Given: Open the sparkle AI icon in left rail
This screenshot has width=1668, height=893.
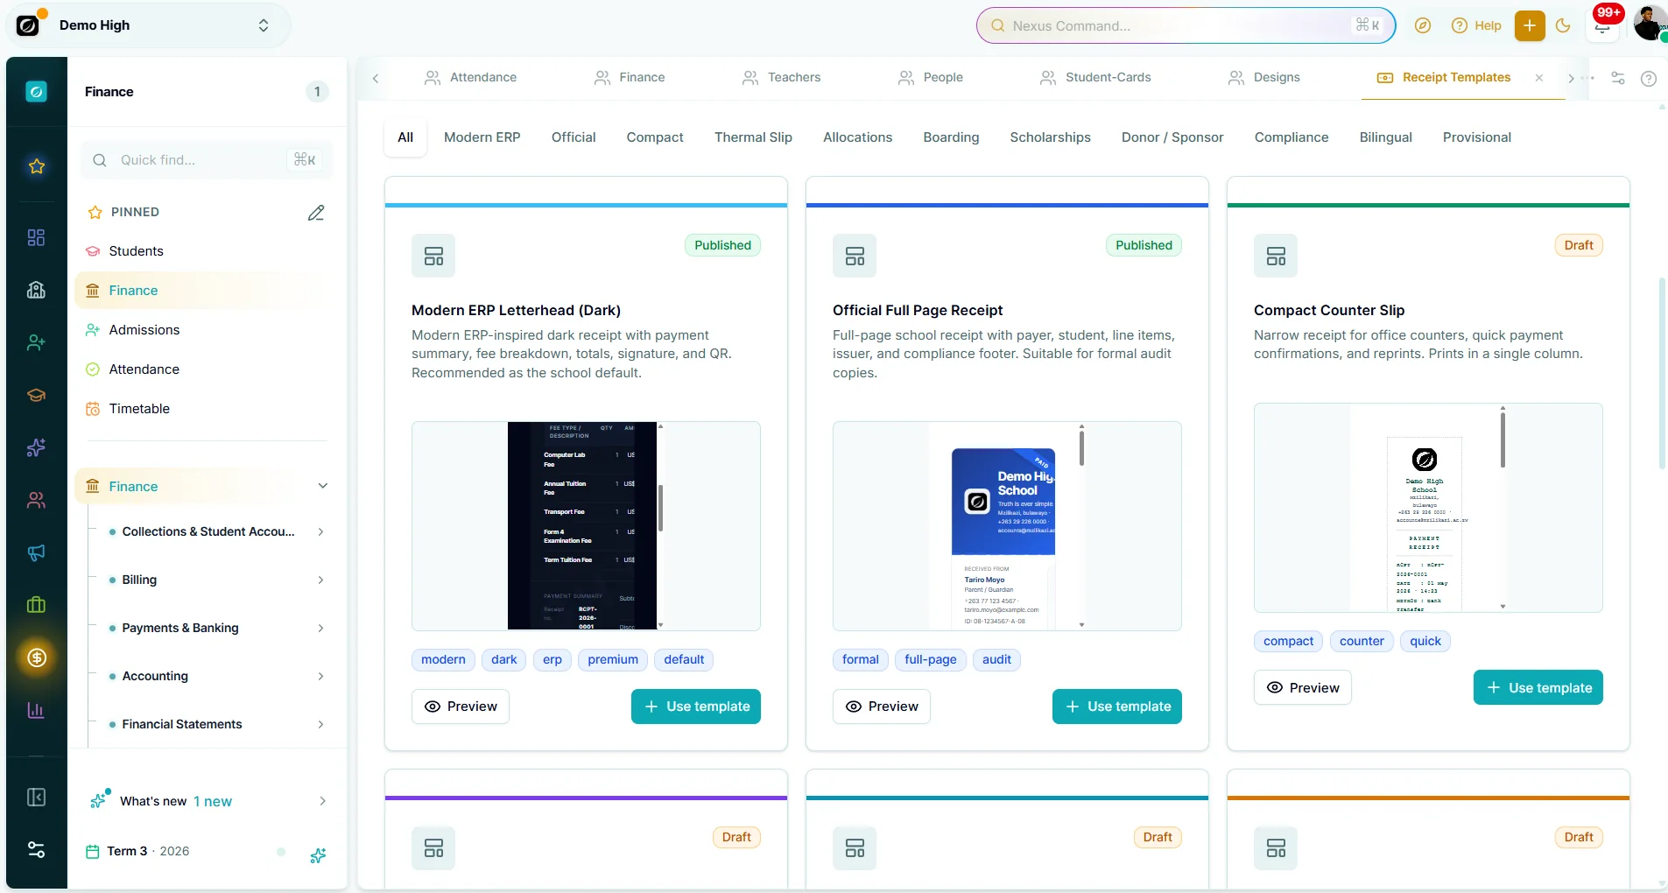Looking at the screenshot, I should (x=36, y=447).
